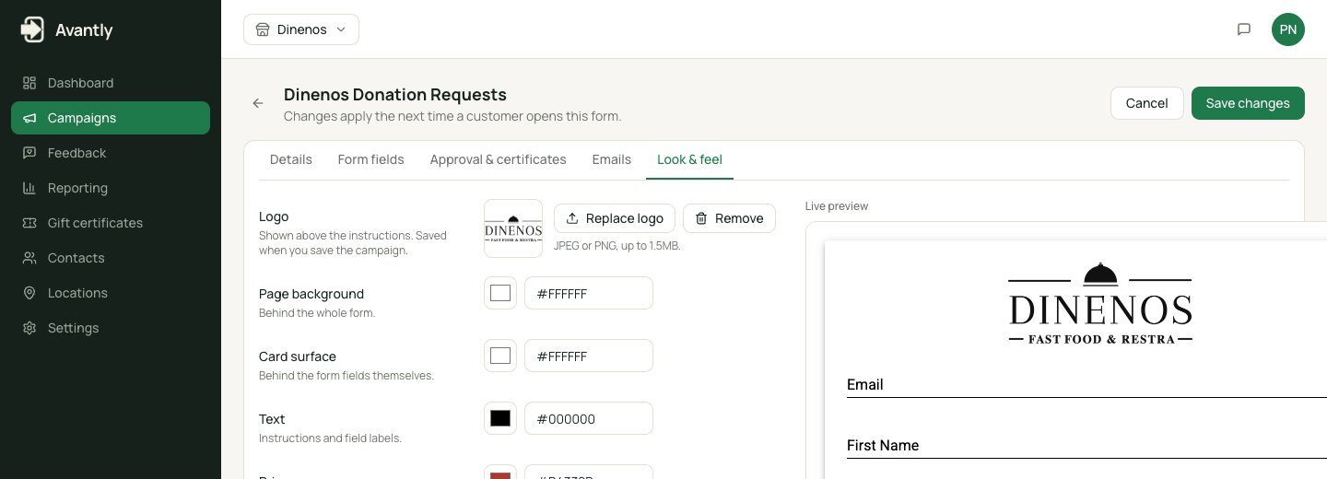Go to Reporting in sidebar

111,188
